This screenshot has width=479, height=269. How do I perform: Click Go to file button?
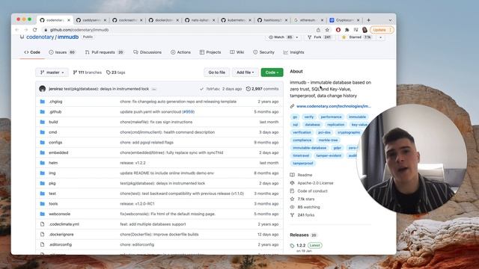click(x=216, y=72)
